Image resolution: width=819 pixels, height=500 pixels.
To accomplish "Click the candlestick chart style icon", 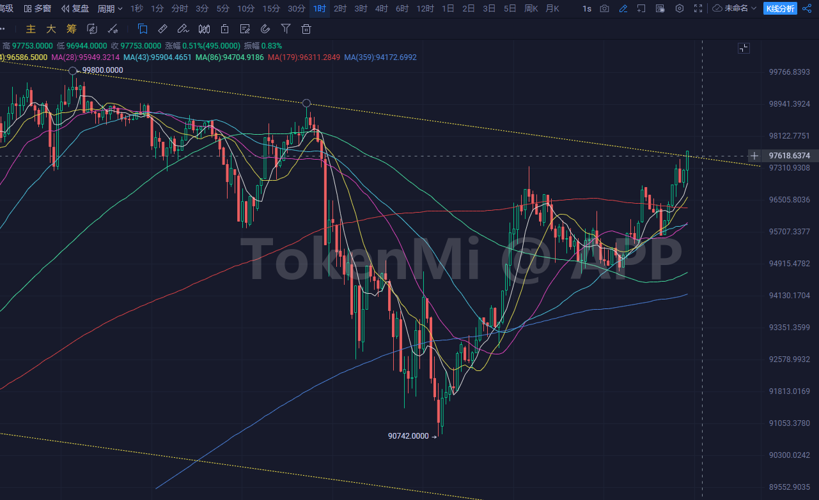I will tap(204, 29).
